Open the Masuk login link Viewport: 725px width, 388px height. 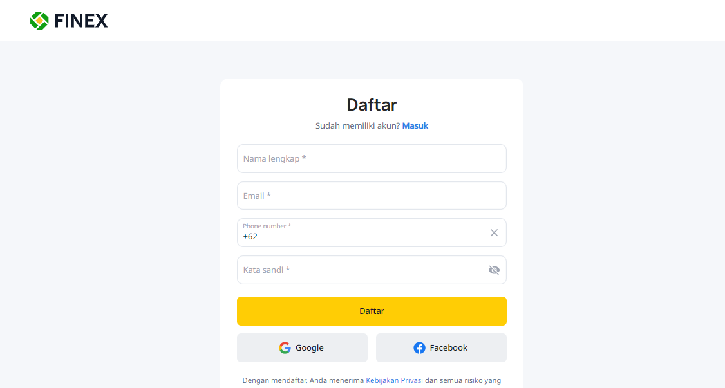(415, 125)
